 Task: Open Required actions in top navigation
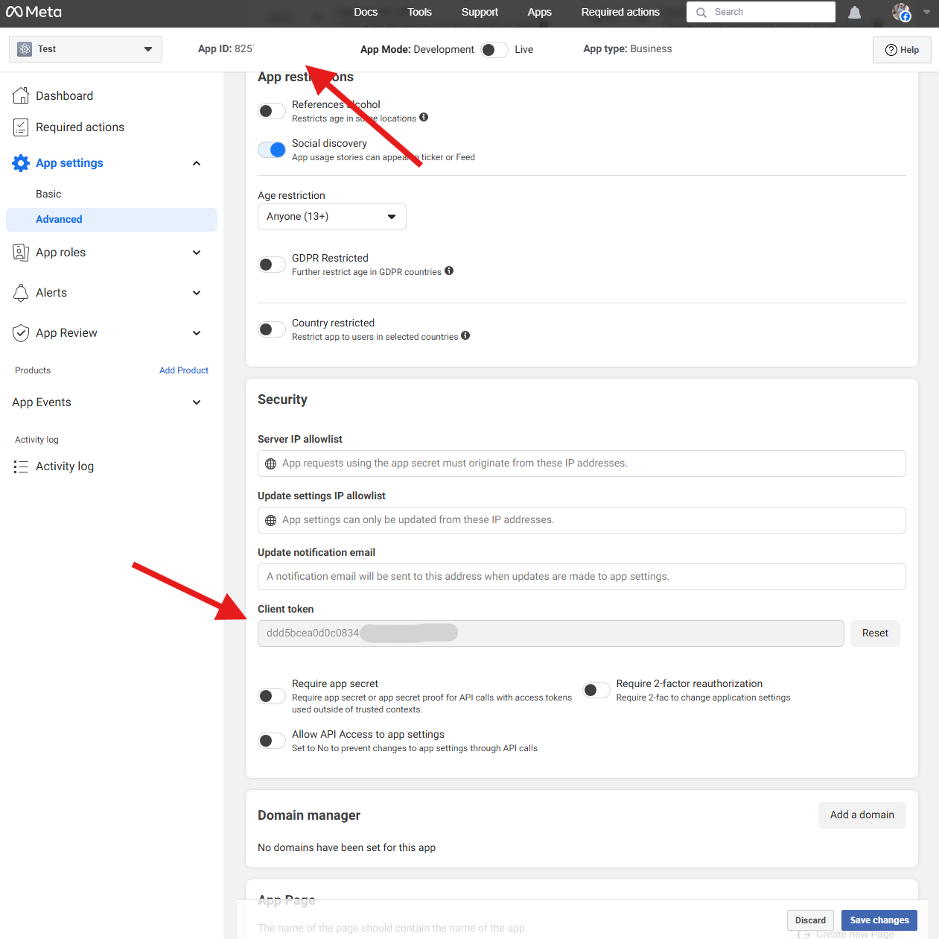click(x=620, y=12)
